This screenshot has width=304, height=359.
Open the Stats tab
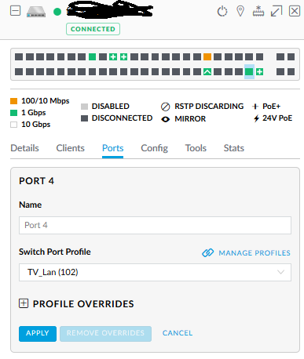[x=234, y=148]
